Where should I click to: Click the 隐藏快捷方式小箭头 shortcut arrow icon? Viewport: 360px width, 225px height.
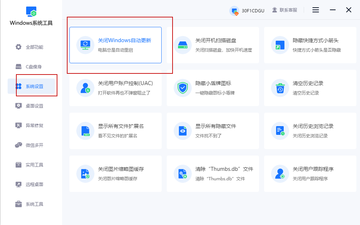click(x=280, y=45)
